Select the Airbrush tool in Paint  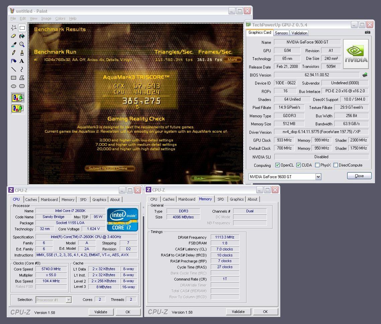point(14,61)
